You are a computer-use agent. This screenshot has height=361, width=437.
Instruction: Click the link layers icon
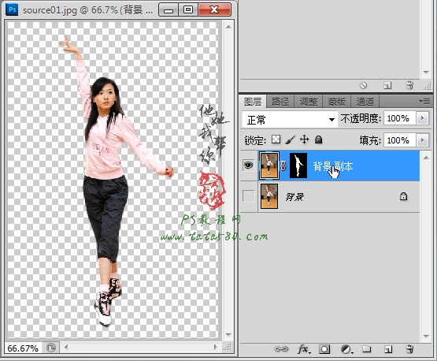tap(281, 348)
